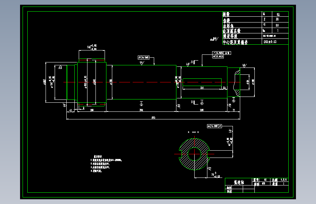Click the general surface roughness symbol near gear table

(x=214, y=39)
